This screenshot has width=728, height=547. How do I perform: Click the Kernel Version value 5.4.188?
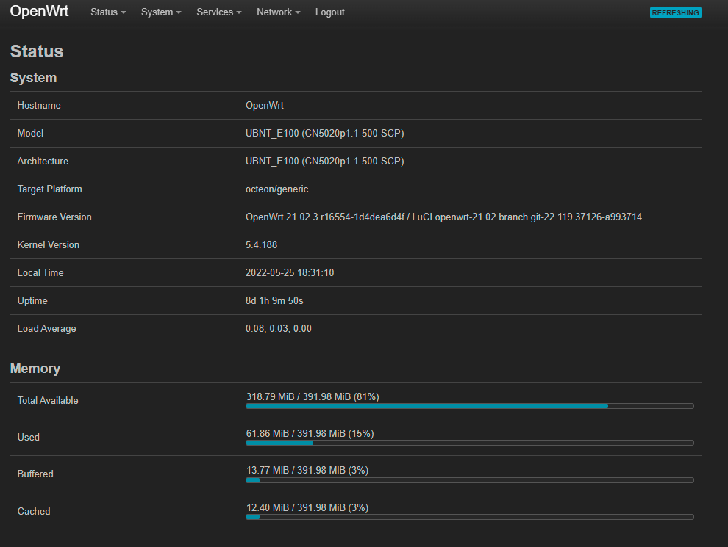point(261,245)
